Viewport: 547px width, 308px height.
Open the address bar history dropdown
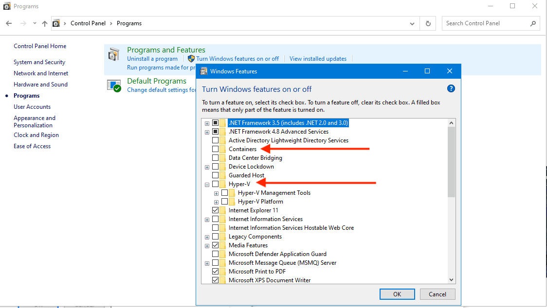[412, 24]
